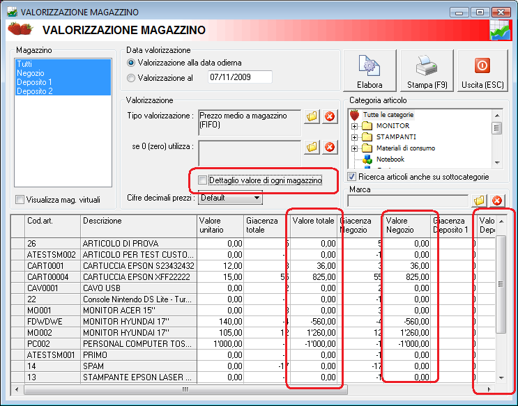Clear se 0 (zero) utilizza field
The width and height of the screenshot is (518, 406).
tap(330, 147)
